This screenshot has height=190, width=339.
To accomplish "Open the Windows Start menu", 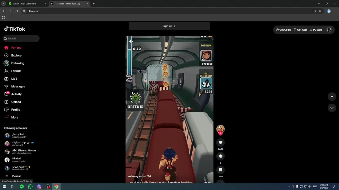I will [4, 187].
